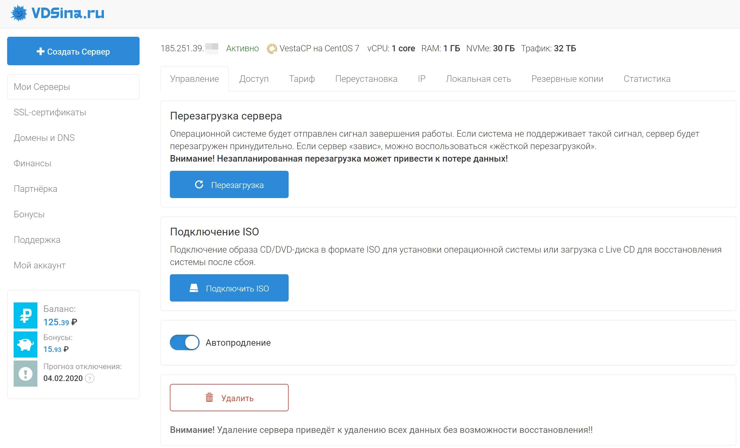The height and width of the screenshot is (448, 740).
Task: Click the Перезагрузка button
Action: pyautogui.click(x=229, y=184)
